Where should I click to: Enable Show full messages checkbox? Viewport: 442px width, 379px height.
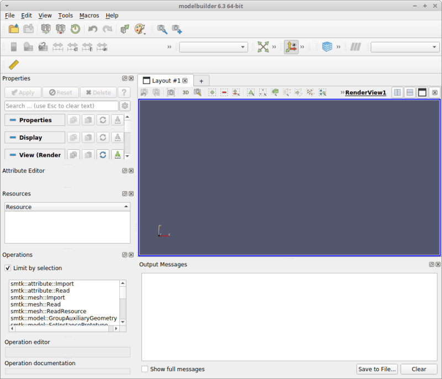click(x=145, y=369)
